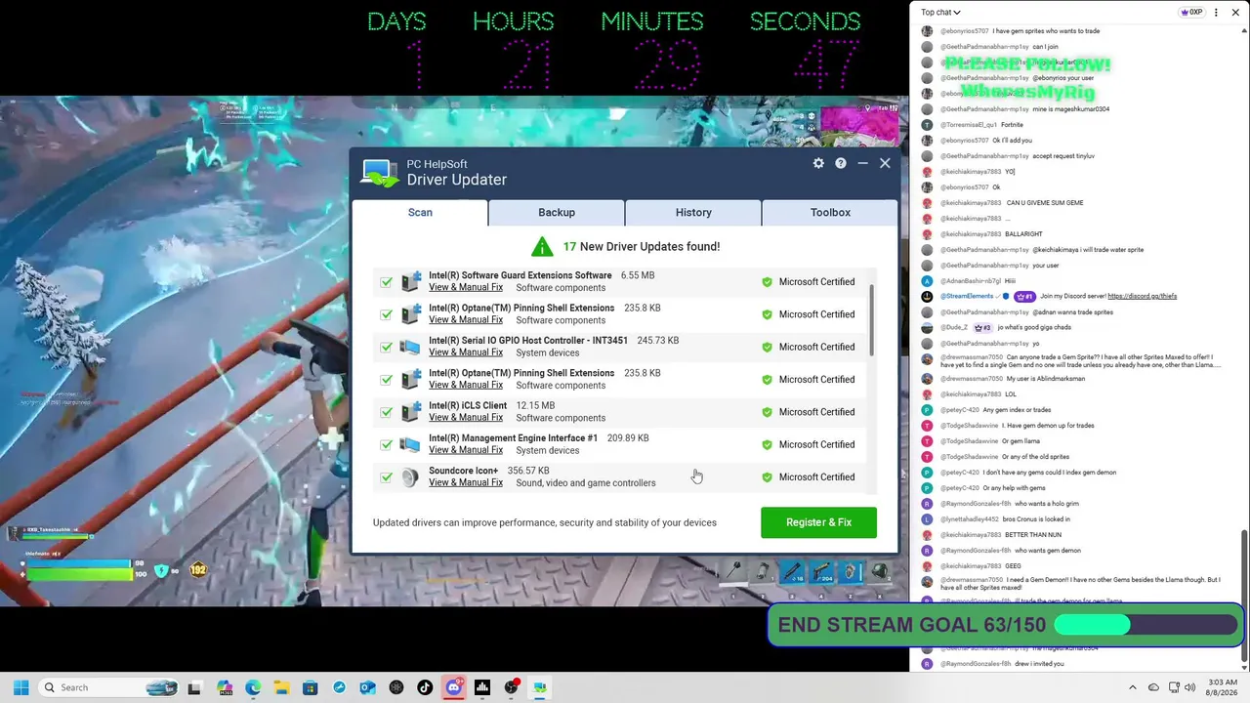The width and height of the screenshot is (1250, 703).
Task: Open Task View from the taskbar
Action: (x=194, y=687)
